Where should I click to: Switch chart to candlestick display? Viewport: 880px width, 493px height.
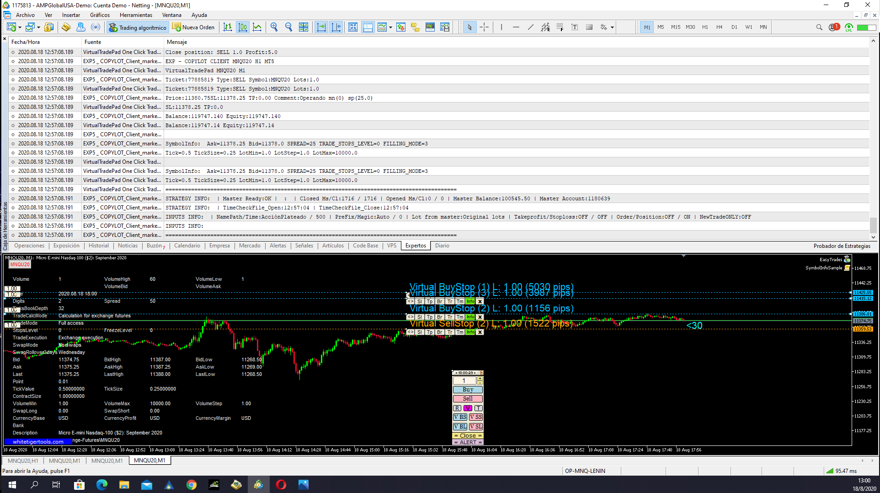(243, 27)
